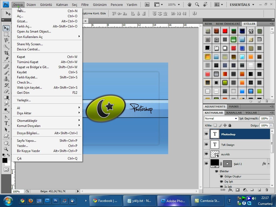Select the Eraser tool
The width and height of the screenshot is (276, 207).
coord(6,91)
